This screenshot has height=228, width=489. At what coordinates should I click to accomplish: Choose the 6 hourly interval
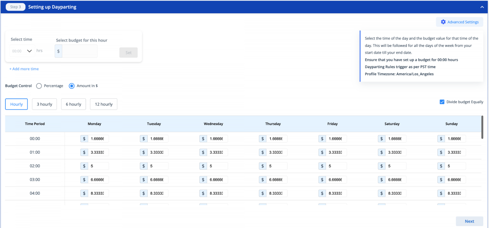click(74, 104)
